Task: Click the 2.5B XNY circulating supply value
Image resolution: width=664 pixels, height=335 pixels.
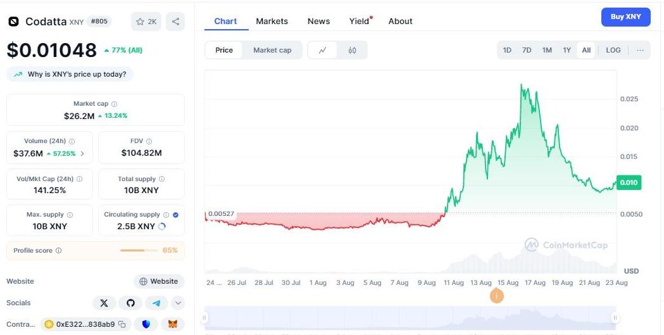Action: click(x=136, y=227)
